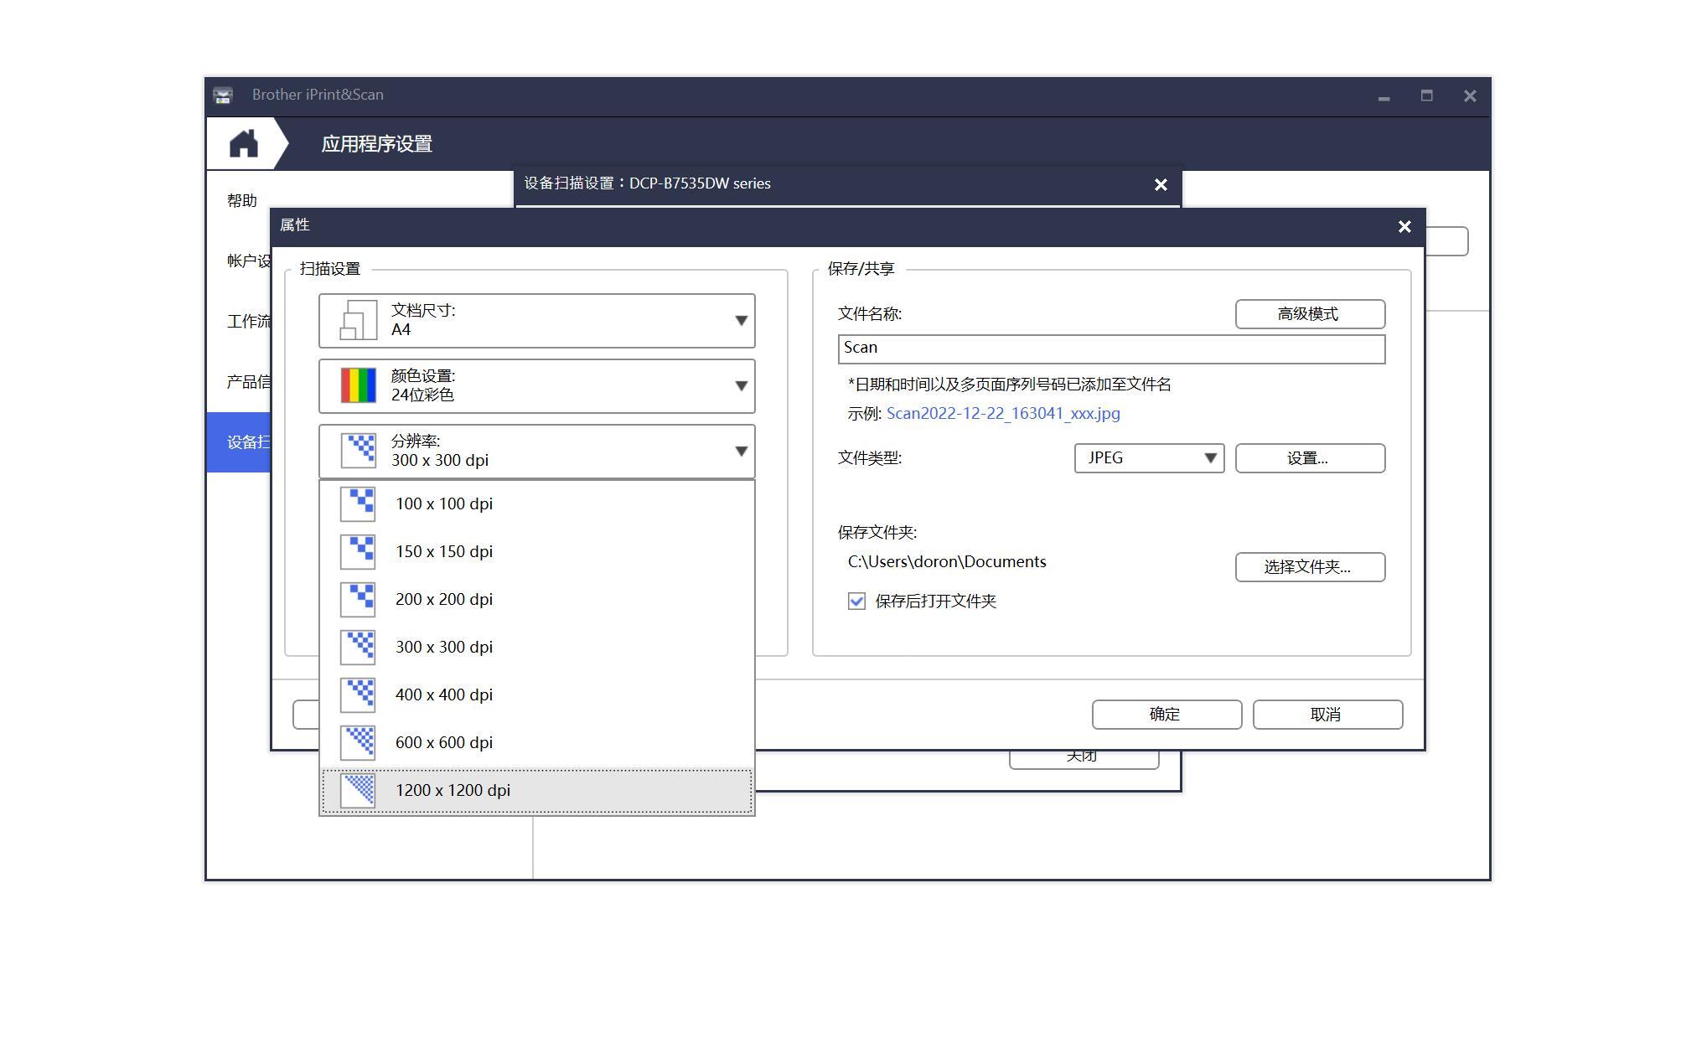The image size is (1681, 1043).
Task: Click the icon beside 600 x 600 dpi
Action: tap(358, 743)
